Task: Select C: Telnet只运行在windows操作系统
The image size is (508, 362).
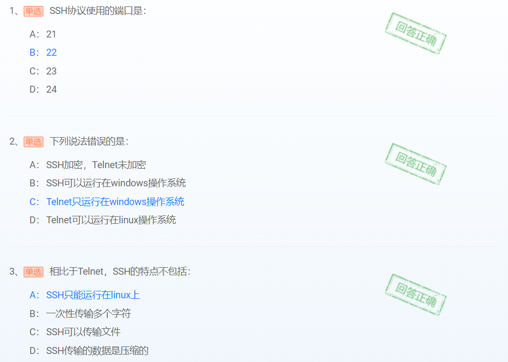Action: (107, 202)
